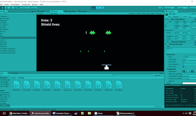Select the ScreenColli script icon

[98, 85]
